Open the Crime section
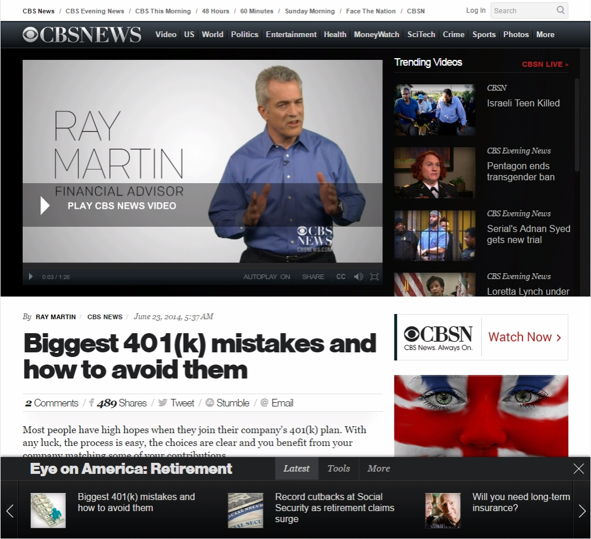The width and height of the screenshot is (591, 539). click(x=453, y=34)
